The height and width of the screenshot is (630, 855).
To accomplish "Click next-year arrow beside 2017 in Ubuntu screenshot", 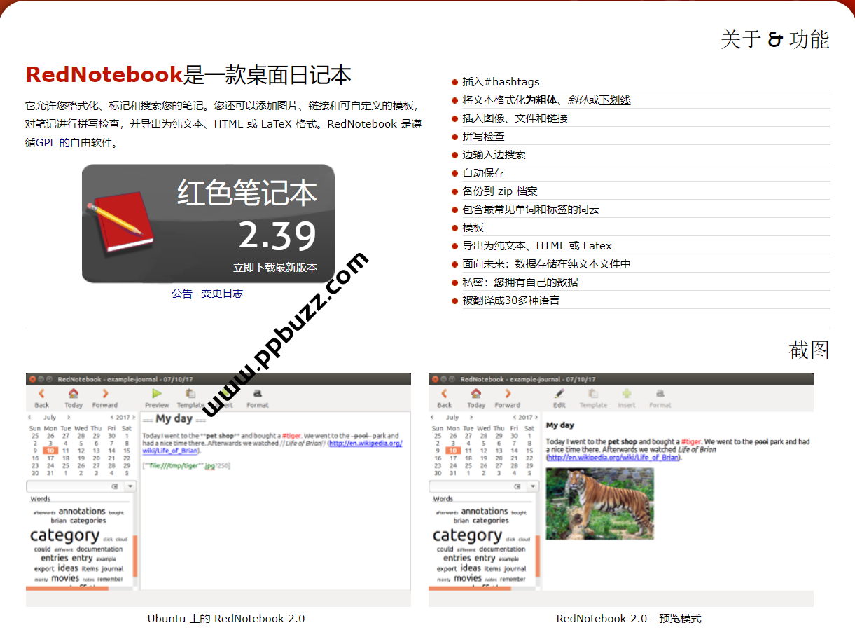I will click(134, 417).
